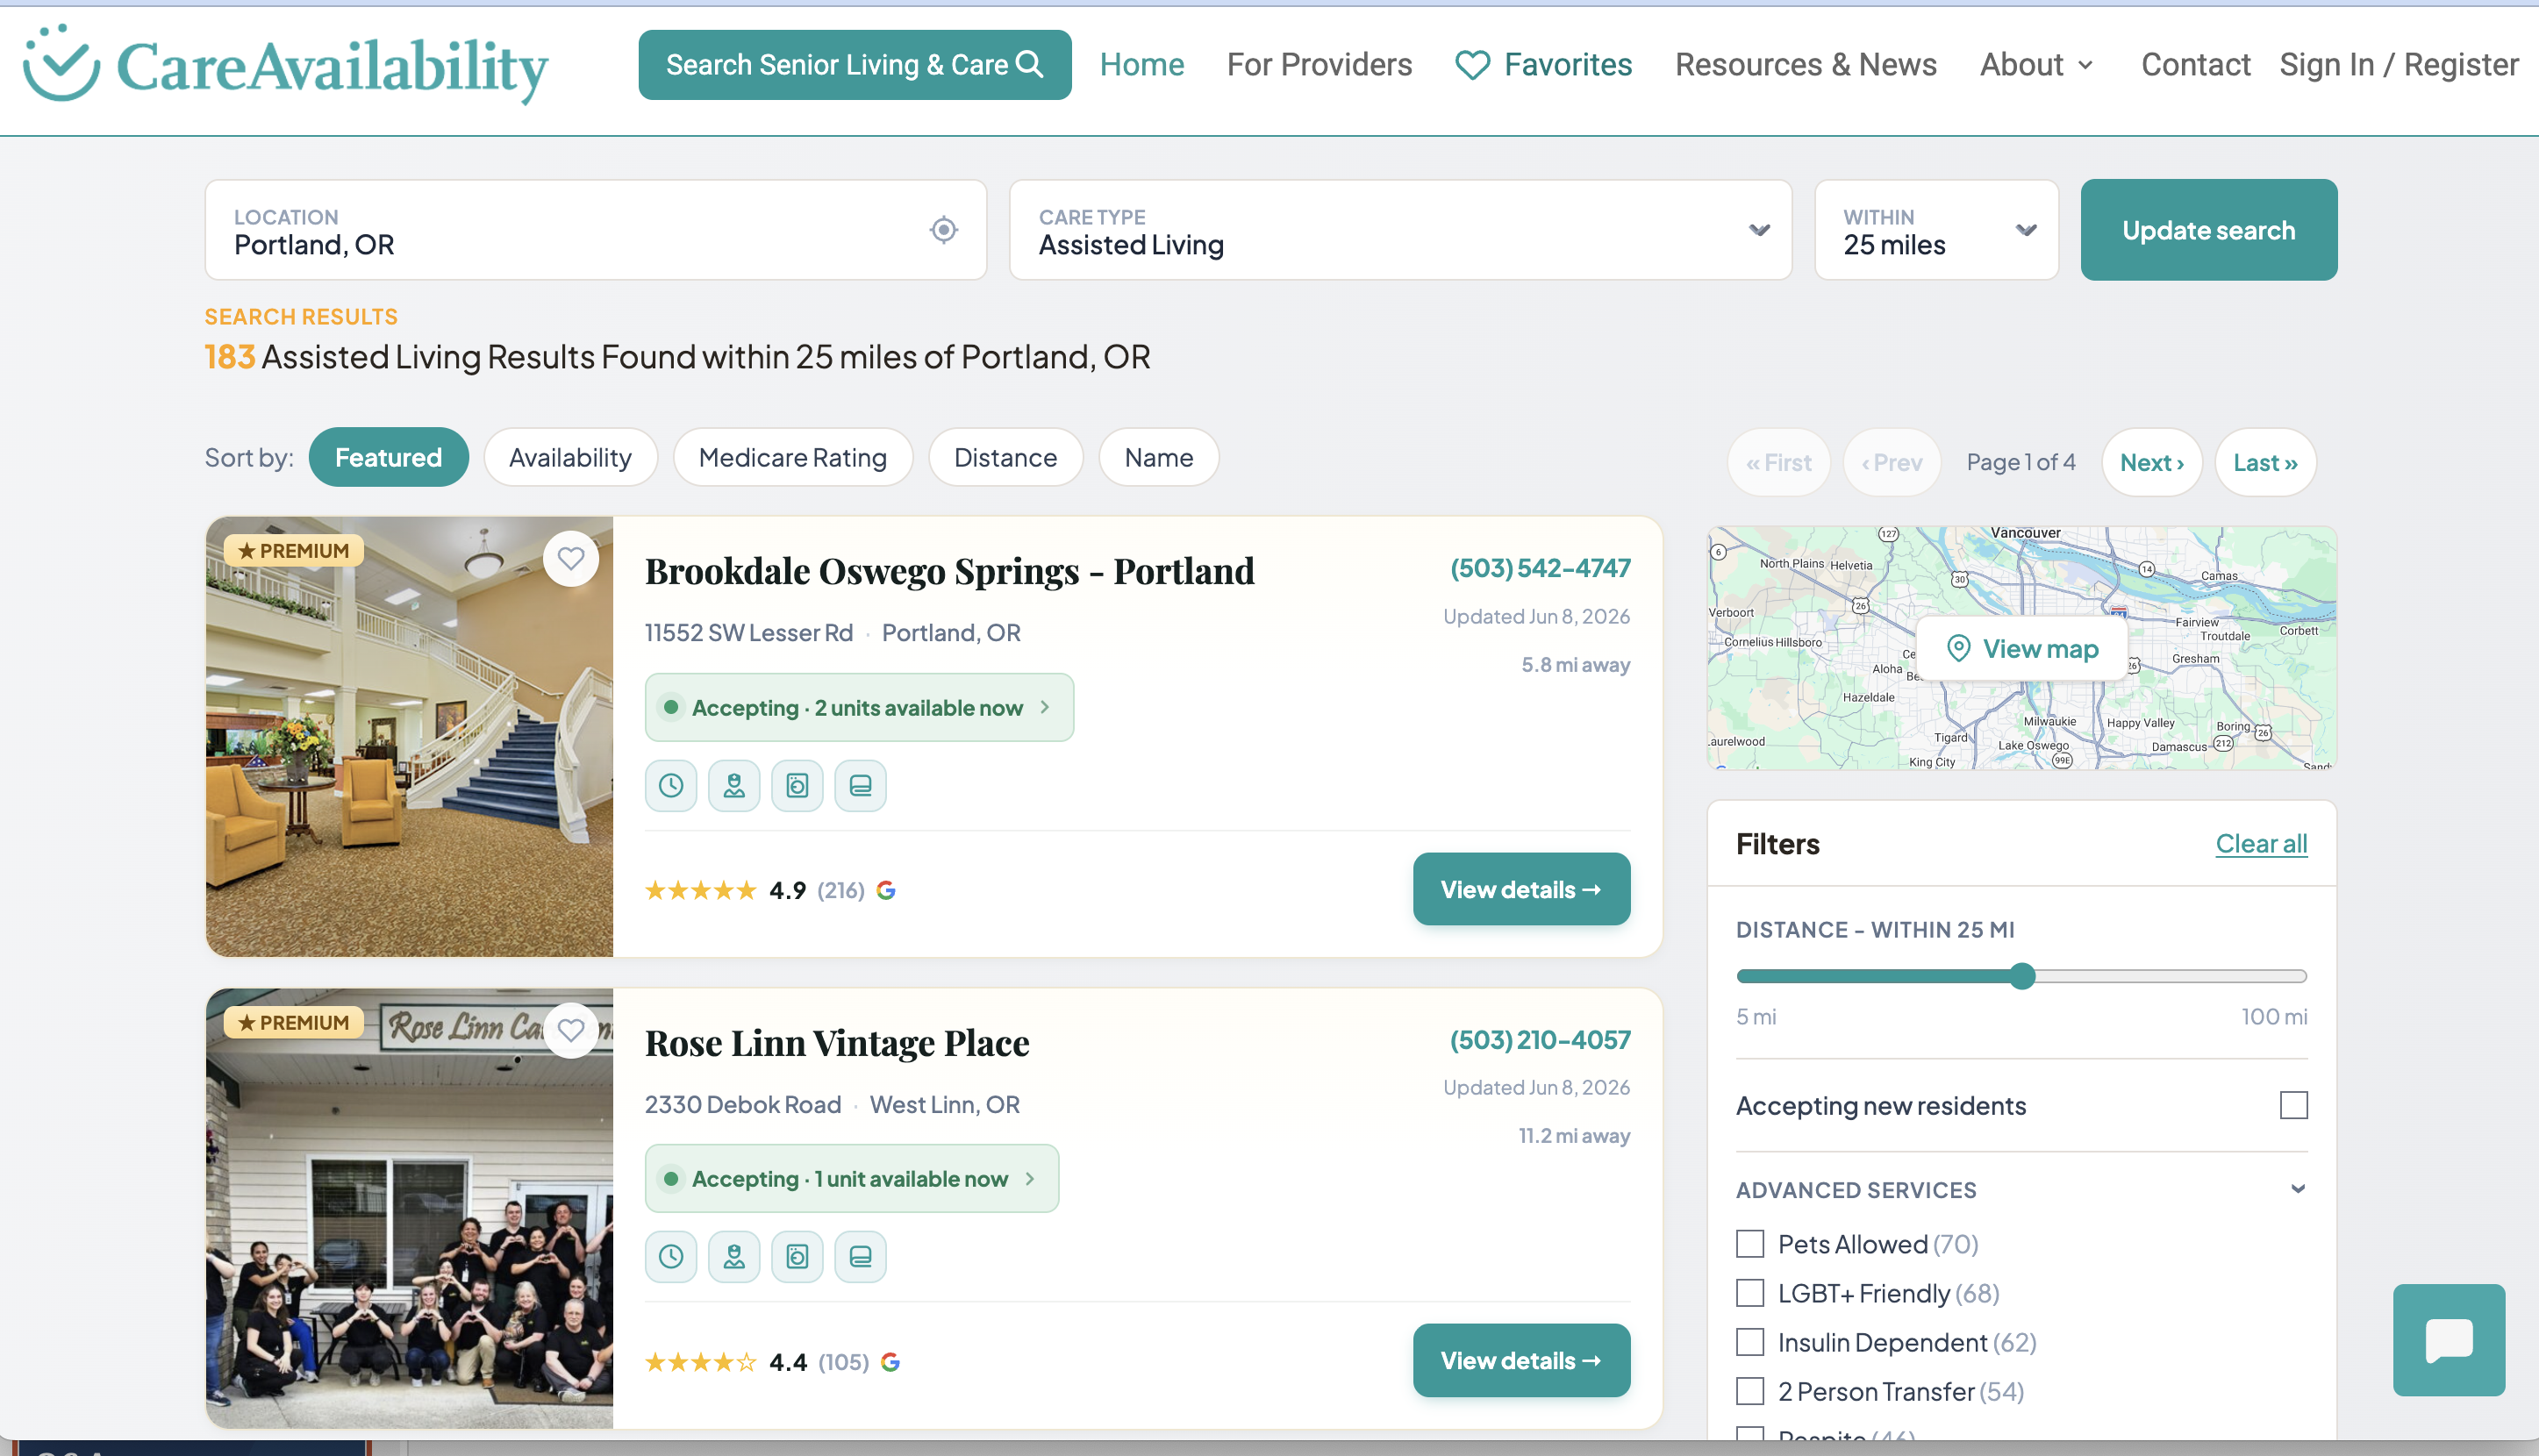The image size is (2539, 1456).
Task: Click Brookdale laundry amenity icon
Action: (x=797, y=786)
